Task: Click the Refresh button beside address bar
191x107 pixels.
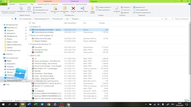Action: point(166,19)
